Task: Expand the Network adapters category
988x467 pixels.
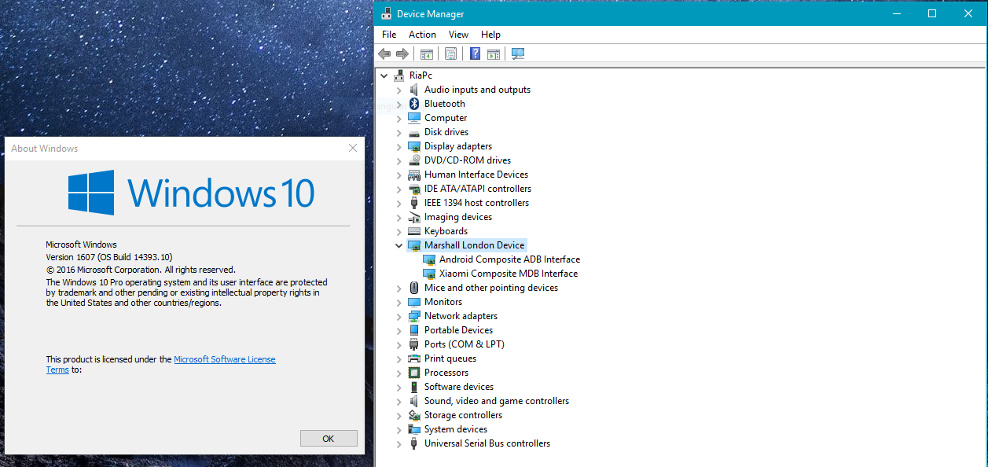Action: coord(399,316)
